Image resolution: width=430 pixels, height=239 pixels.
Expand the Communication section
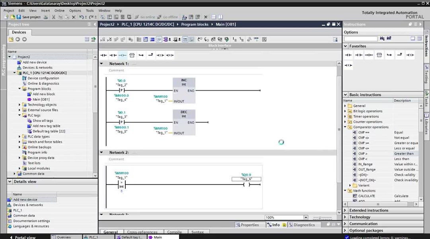coord(346,223)
